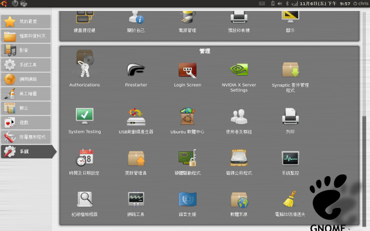Open the clock date display
Viewport: 370px width, 231px height.
coord(325,3)
